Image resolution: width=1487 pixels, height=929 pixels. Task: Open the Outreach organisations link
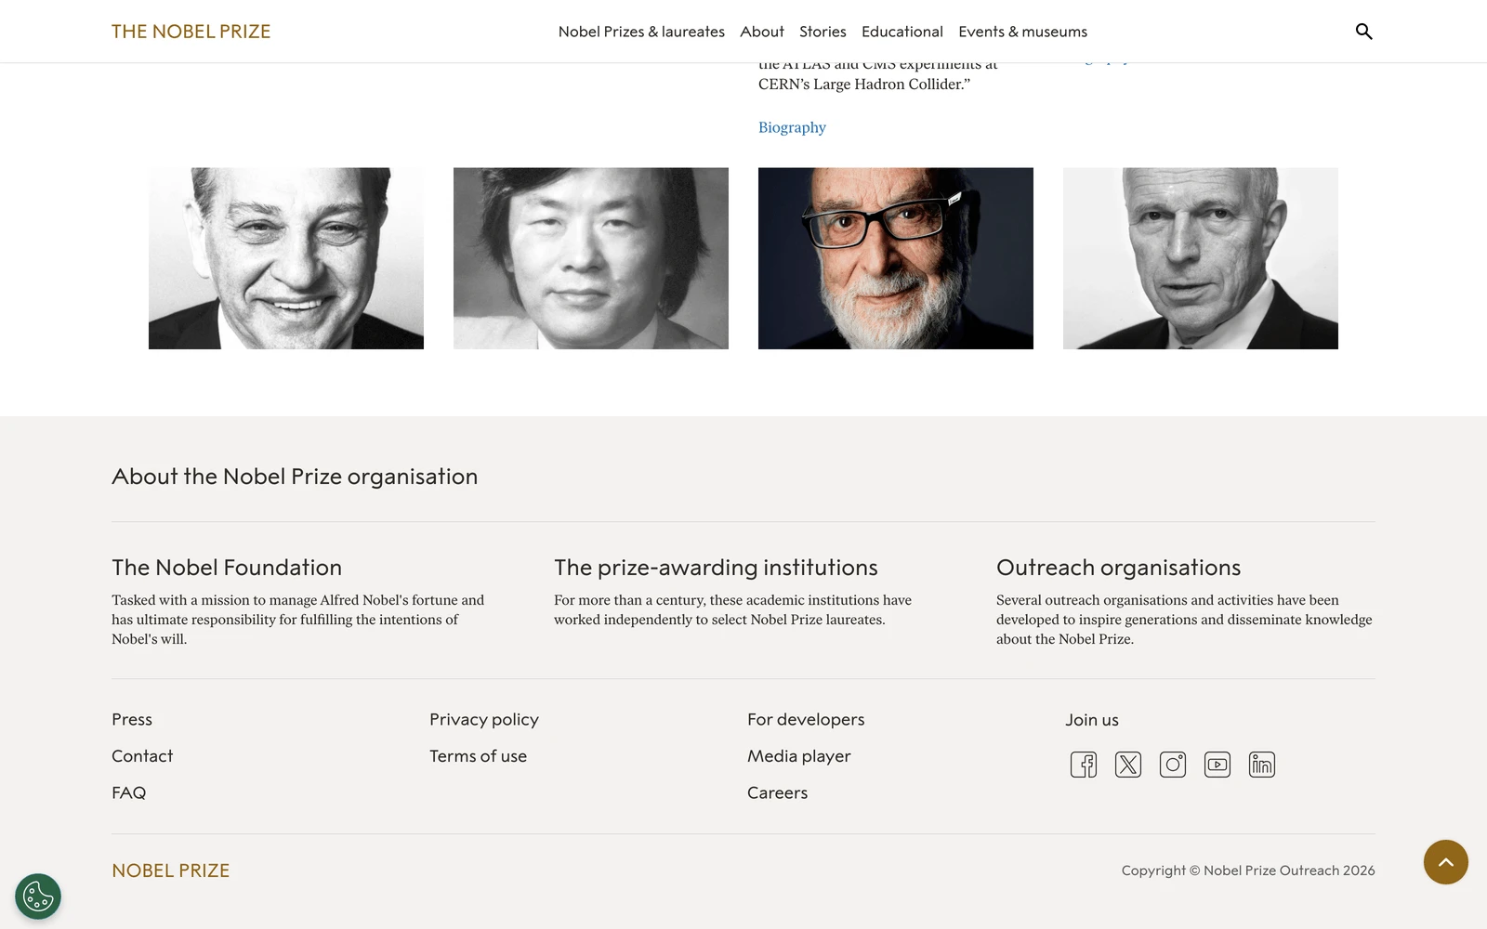[x=1118, y=568]
